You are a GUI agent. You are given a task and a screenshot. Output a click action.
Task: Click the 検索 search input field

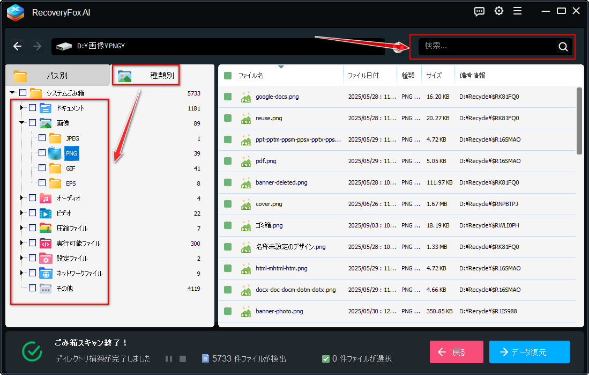[485, 47]
